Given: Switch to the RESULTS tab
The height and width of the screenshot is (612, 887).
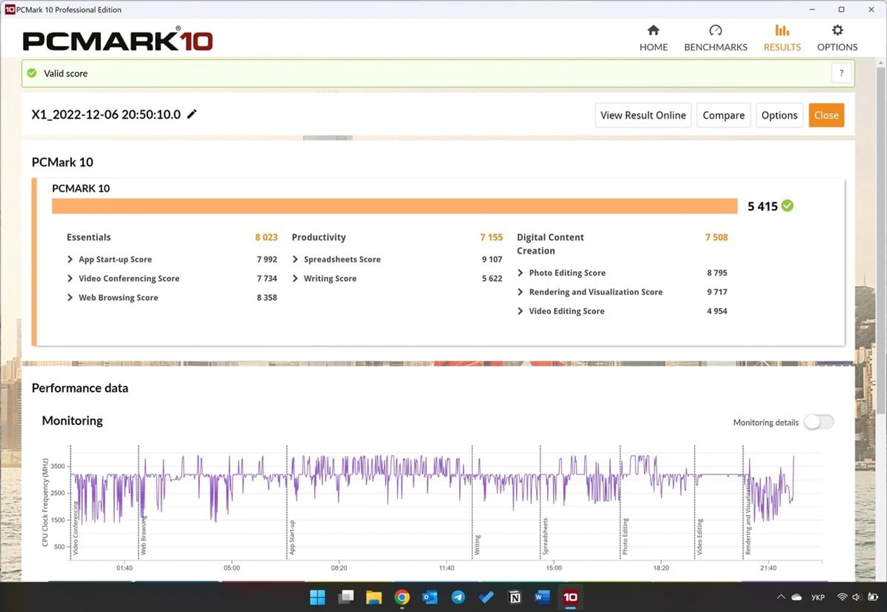Looking at the screenshot, I should coord(782,38).
